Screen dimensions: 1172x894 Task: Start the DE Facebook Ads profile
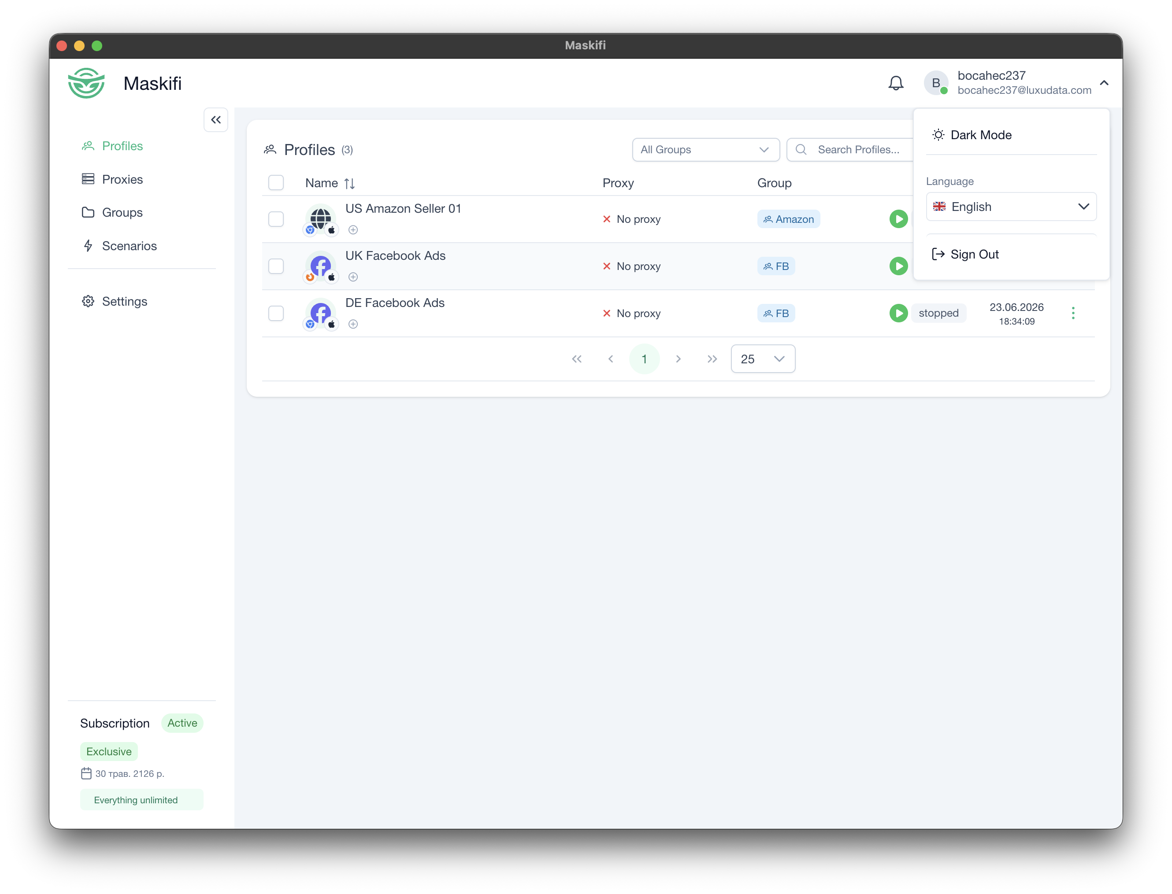tap(898, 313)
